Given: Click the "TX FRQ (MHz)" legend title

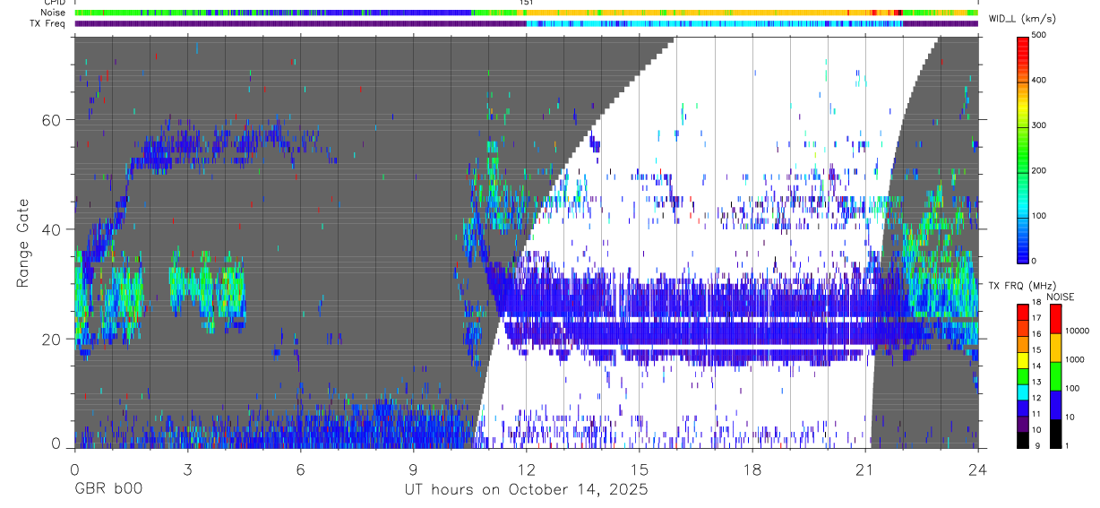Looking at the screenshot, I should [1022, 285].
